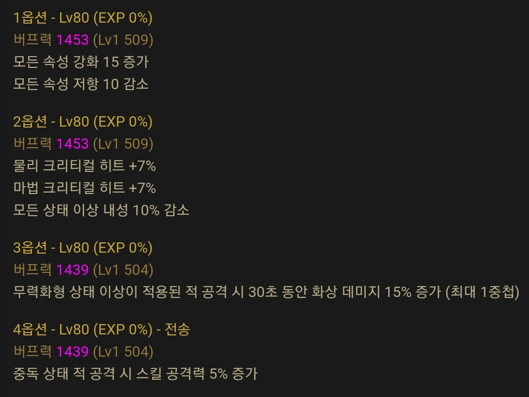Click the (Lv1 509) text under 1옵션
529x397 pixels.
click(123, 40)
